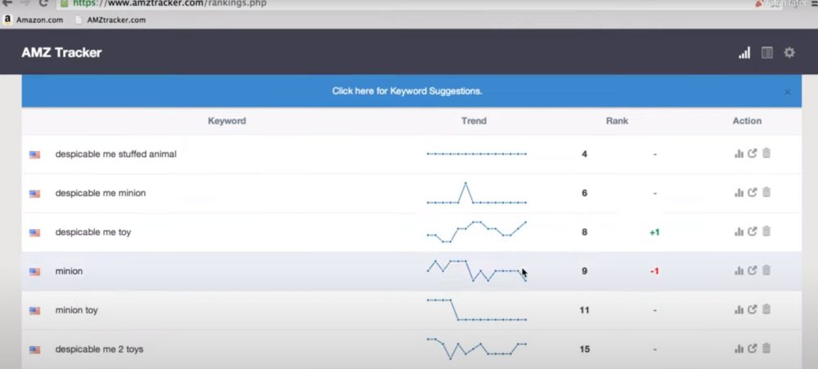Image resolution: width=818 pixels, height=369 pixels.
Task: Click rank value 15
Action: pos(584,349)
